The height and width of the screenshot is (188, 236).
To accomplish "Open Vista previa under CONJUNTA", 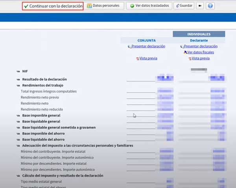I will pyautogui.click(x=148, y=58).
